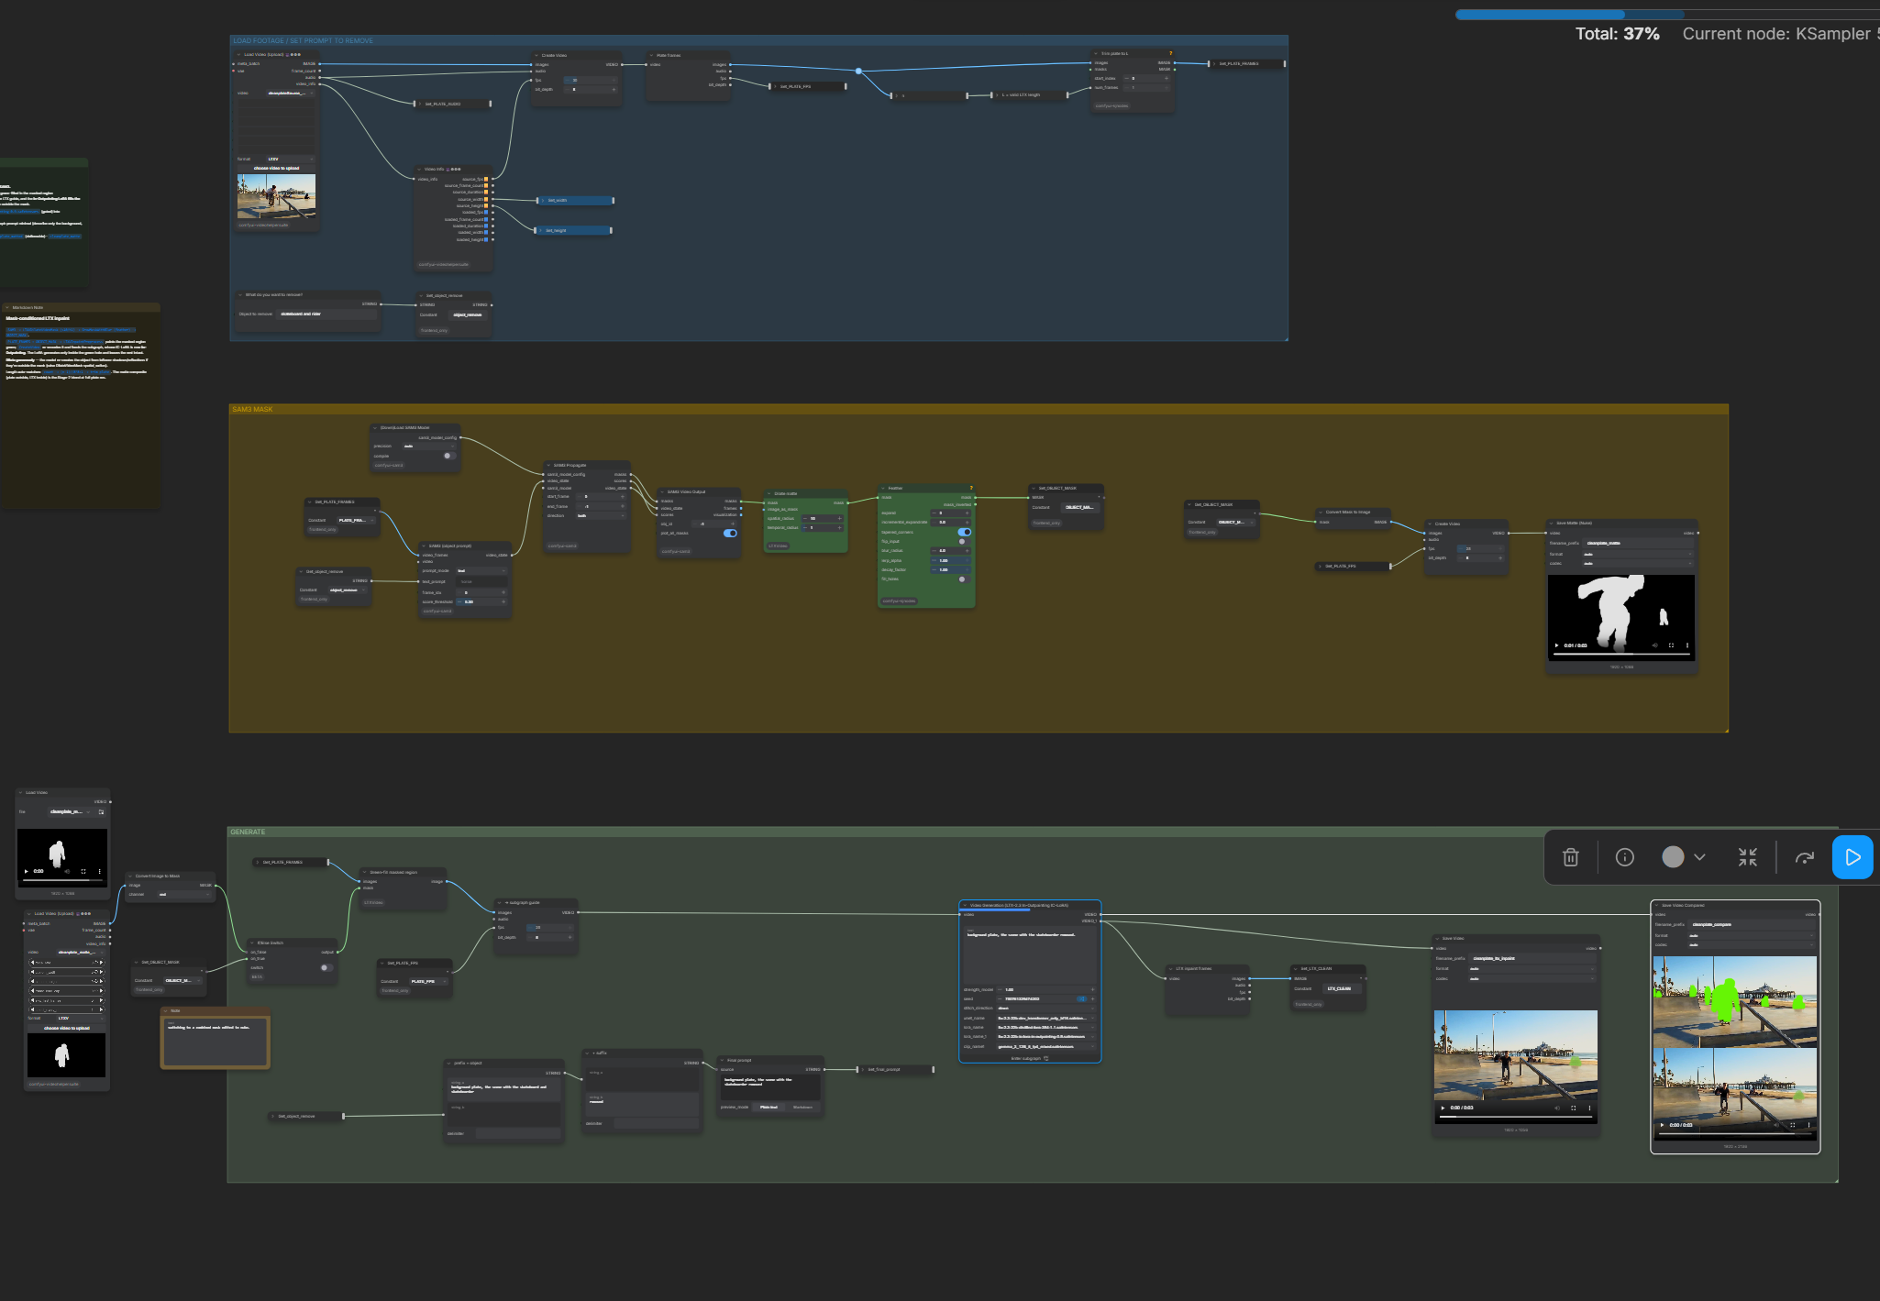Fullscreen the Save Video Compared player
Image resolution: width=1880 pixels, height=1301 pixels.
(1792, 1125)
